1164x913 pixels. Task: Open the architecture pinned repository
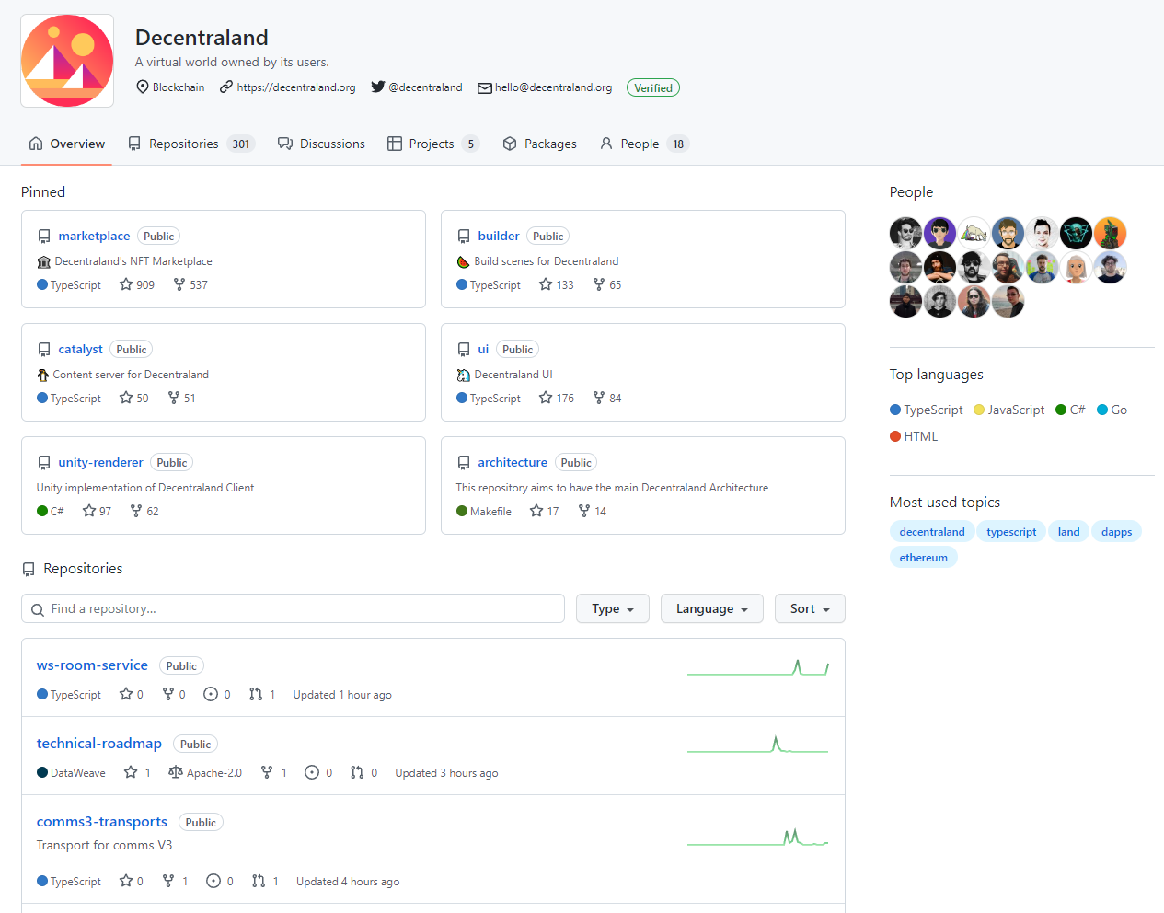point(513,462)
